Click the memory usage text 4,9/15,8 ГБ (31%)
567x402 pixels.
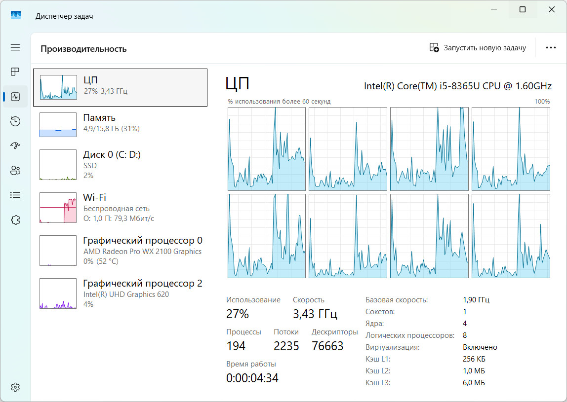112,129
